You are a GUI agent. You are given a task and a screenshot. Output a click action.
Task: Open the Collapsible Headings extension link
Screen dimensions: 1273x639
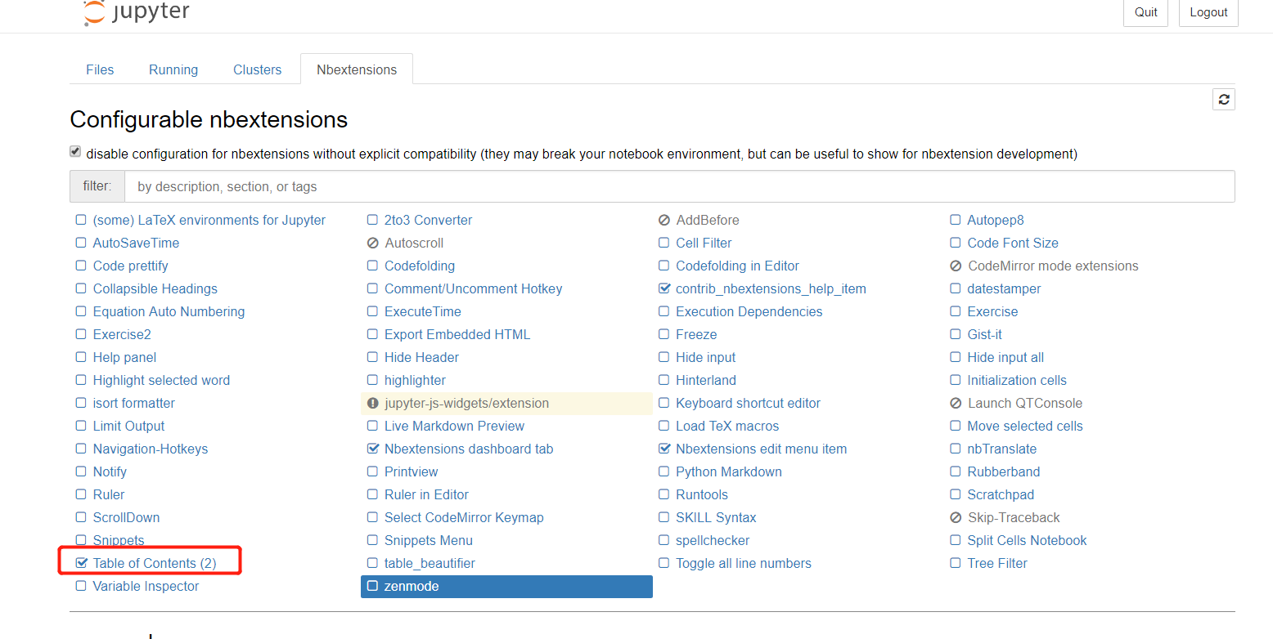pyautogui.click(x=155, y=289)
